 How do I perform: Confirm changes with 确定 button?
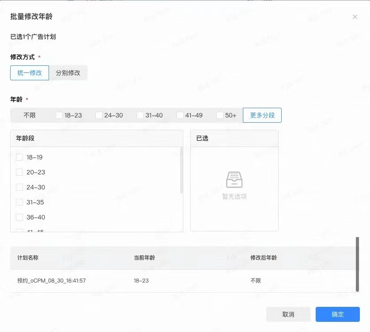337,314
